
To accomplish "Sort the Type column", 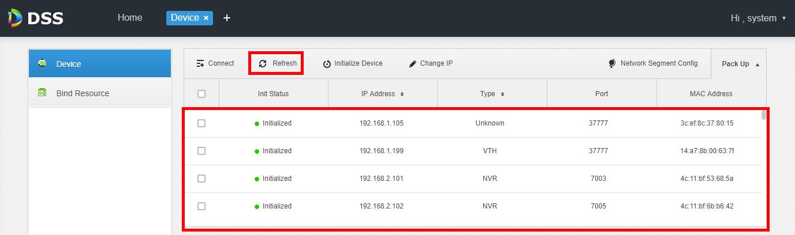I will coord(502,94).
